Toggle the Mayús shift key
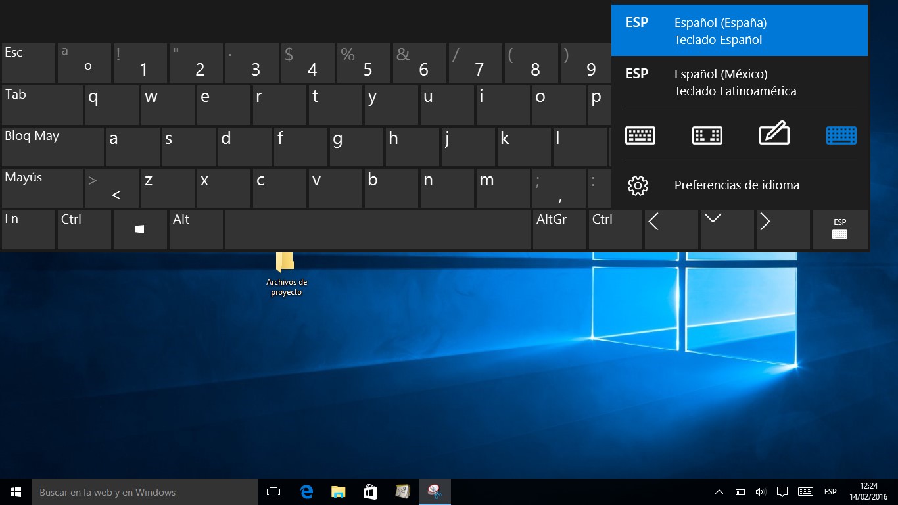The image size is (898, 505). [42, 188]
